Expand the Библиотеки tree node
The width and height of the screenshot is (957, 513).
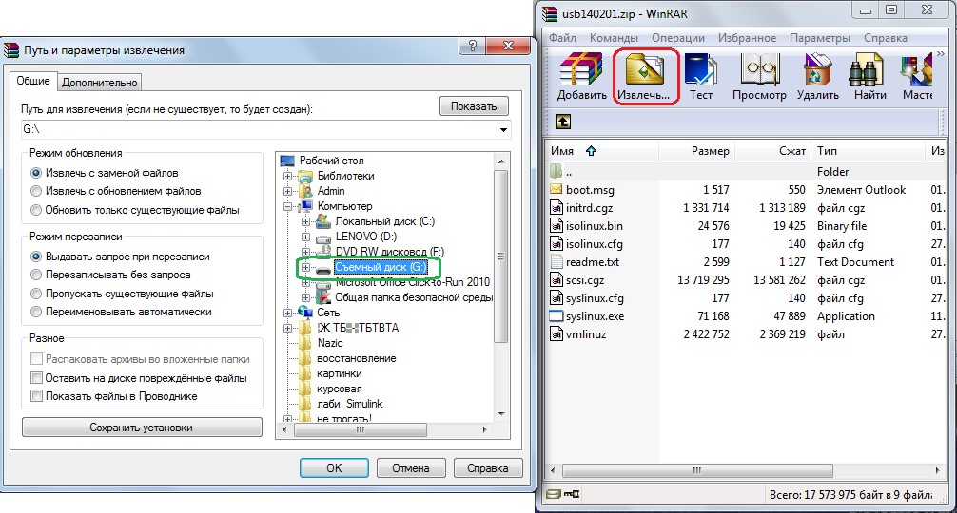289,177
